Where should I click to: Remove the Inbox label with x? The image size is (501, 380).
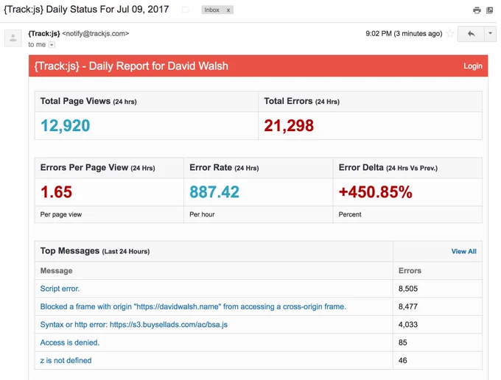[228, 10]
